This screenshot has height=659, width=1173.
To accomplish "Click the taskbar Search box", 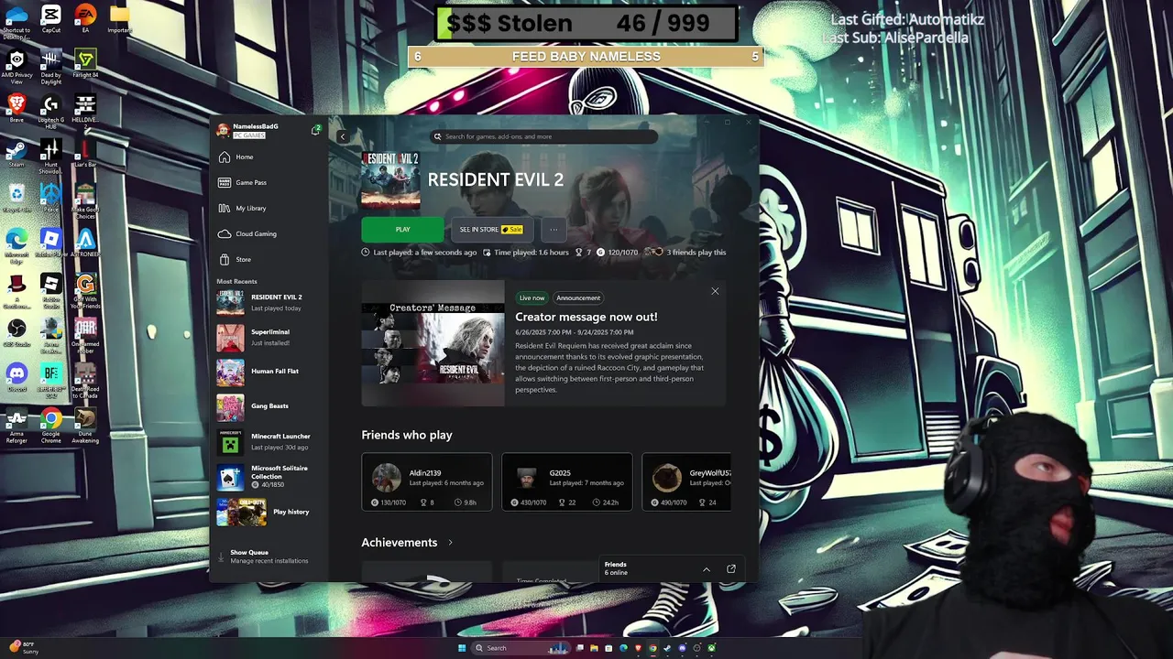I will coord(521,648).
